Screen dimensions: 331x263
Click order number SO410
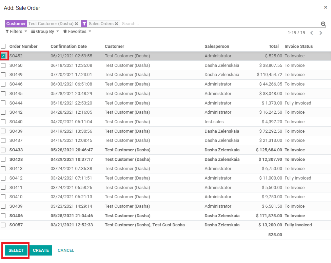(16, 197)
